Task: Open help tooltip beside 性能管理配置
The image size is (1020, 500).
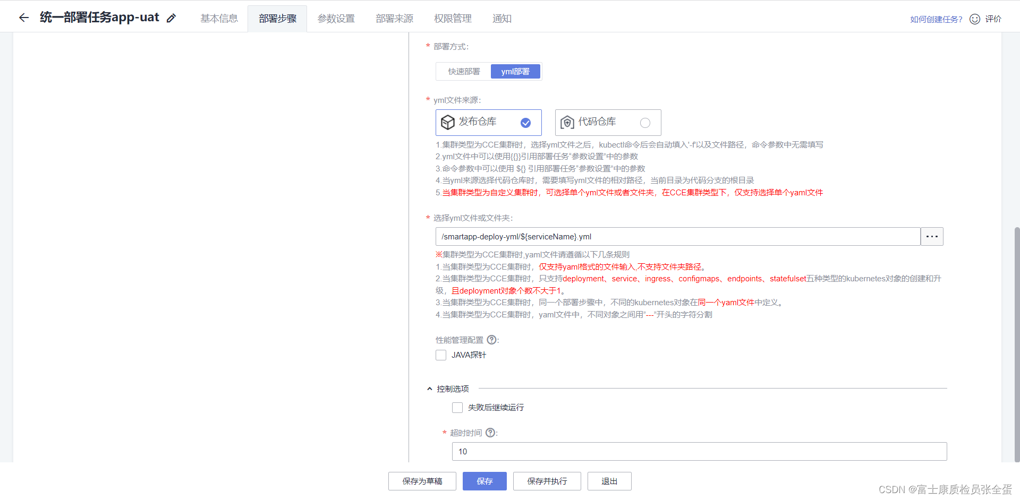Action: 492,340
